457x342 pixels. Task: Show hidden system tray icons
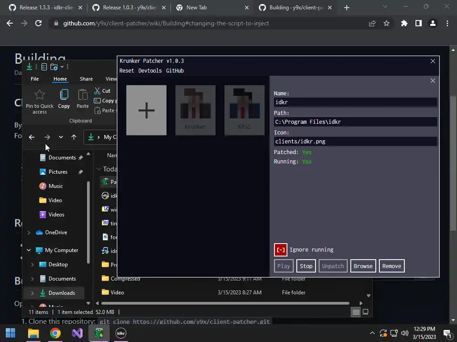tap(372, 333)
